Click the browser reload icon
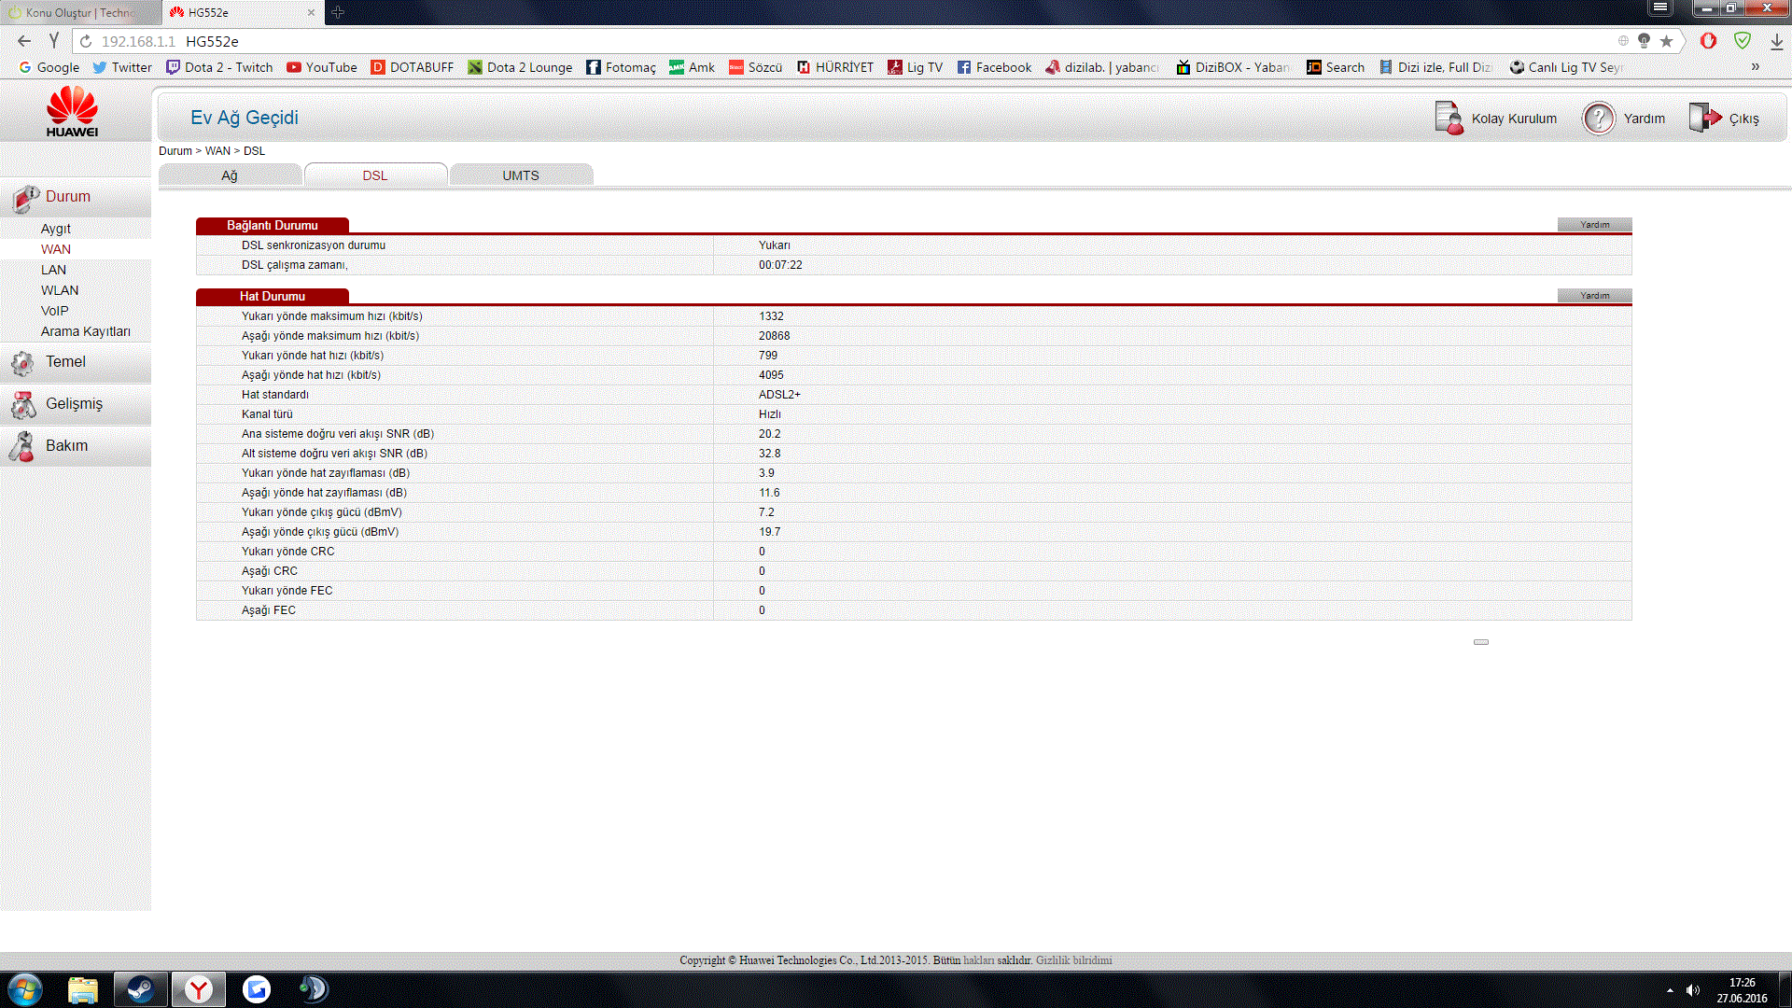Image resolution: width=1792 pixels, height=1008 pixels. tap(86, 41)
